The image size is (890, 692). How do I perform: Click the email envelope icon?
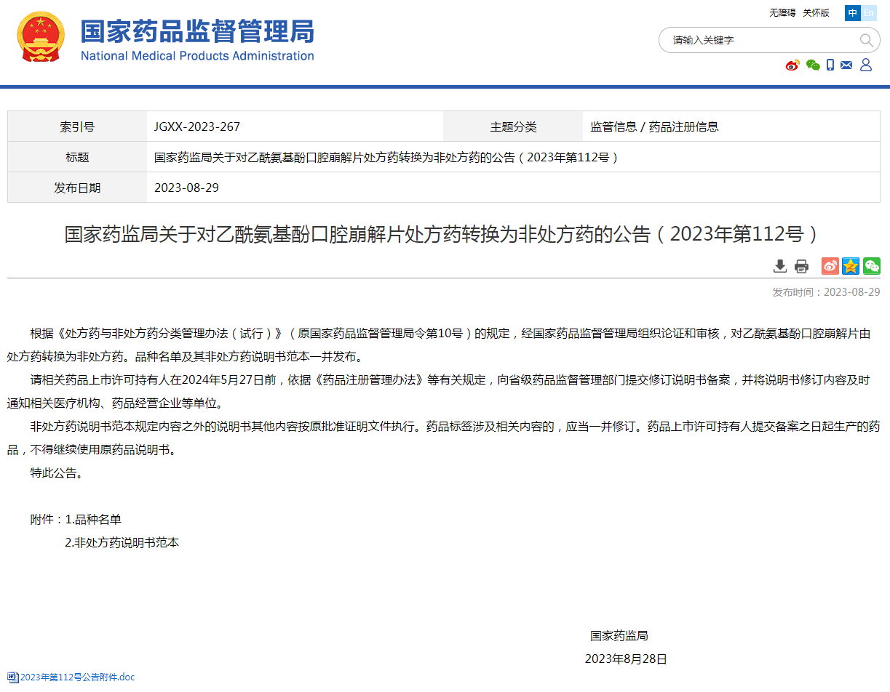click(x=846, y=65)
